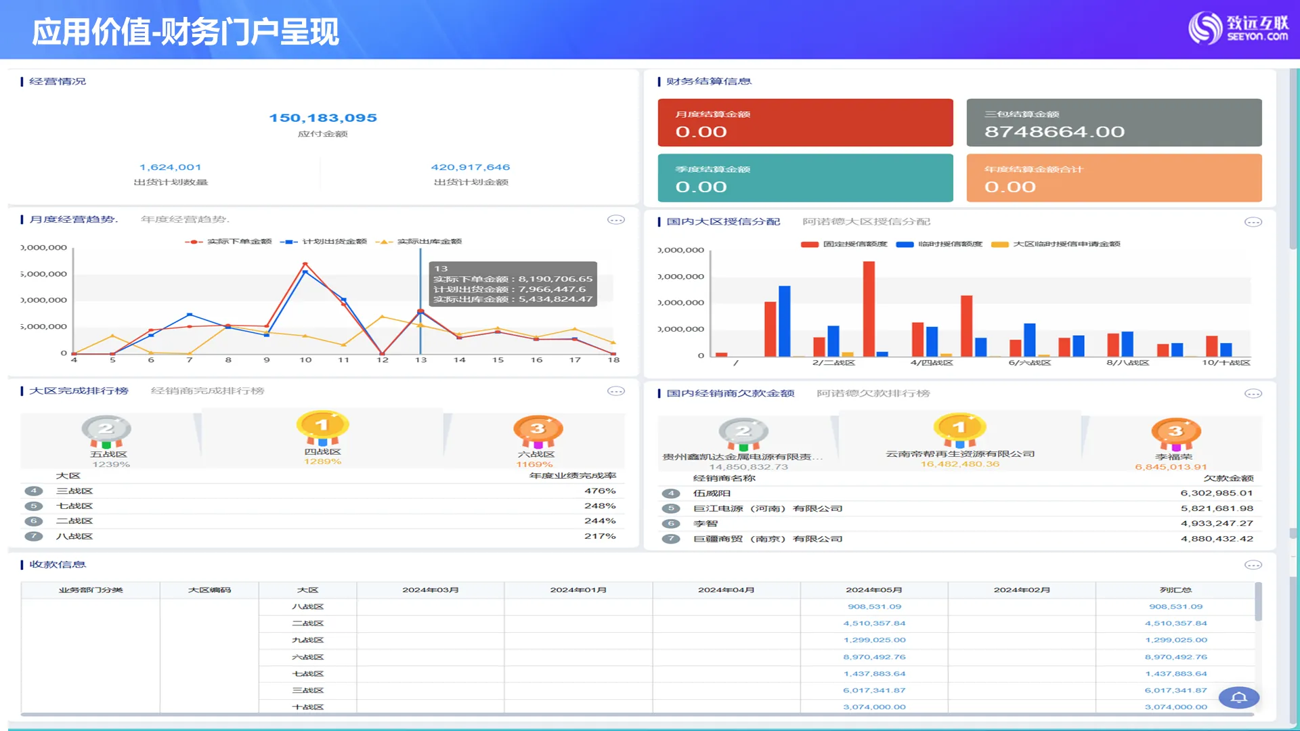Click 出货计划金额 value 420,917,646
The width and height of the screenshot is (1300, 731).
[x=471, y=167]
